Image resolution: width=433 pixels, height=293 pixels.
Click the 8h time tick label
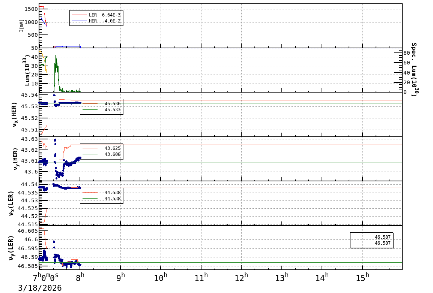pyautogui.click(x=80, y=278)
